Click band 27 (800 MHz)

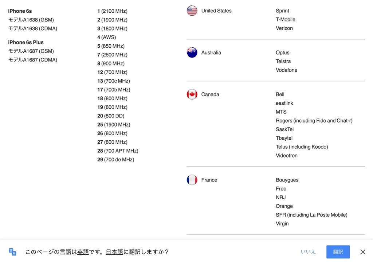[x=112, y=142]
